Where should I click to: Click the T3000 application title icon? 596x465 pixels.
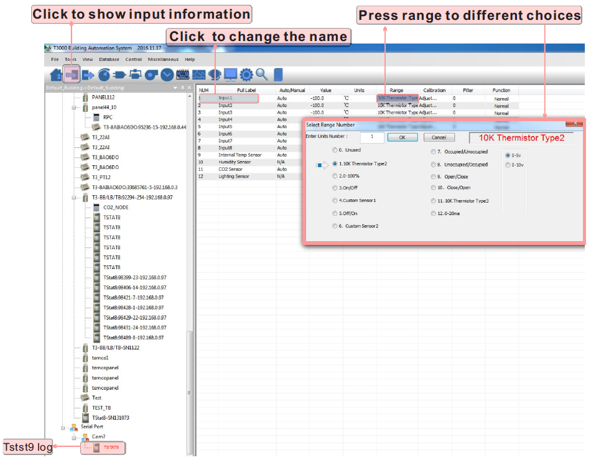tap(47, 48)
